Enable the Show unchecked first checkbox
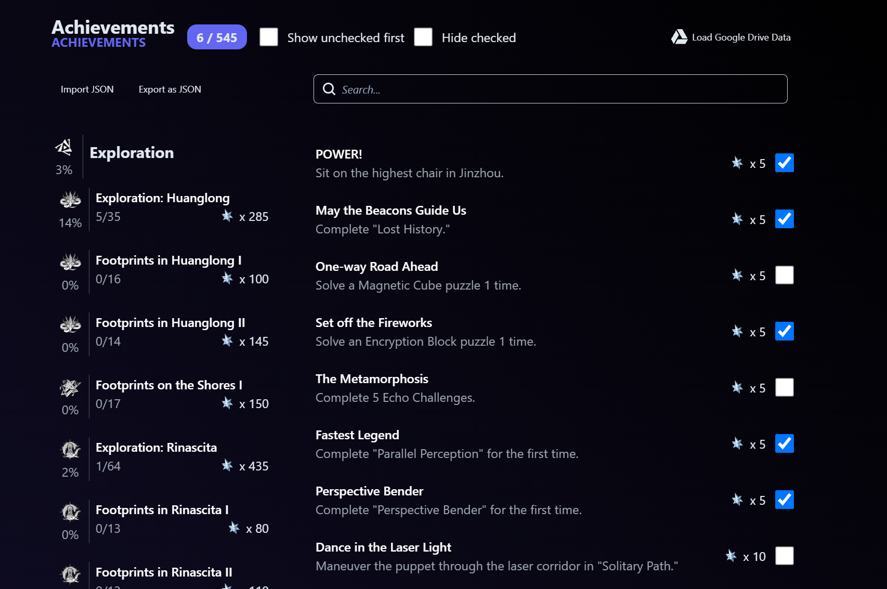The width and height of the screenshot is (887, 589). [x=269, y=37]
